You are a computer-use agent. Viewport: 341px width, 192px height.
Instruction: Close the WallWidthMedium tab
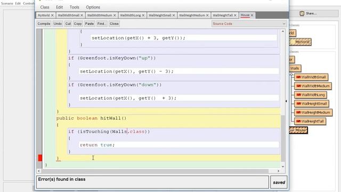pyautogui.click(x=115, y=15)
